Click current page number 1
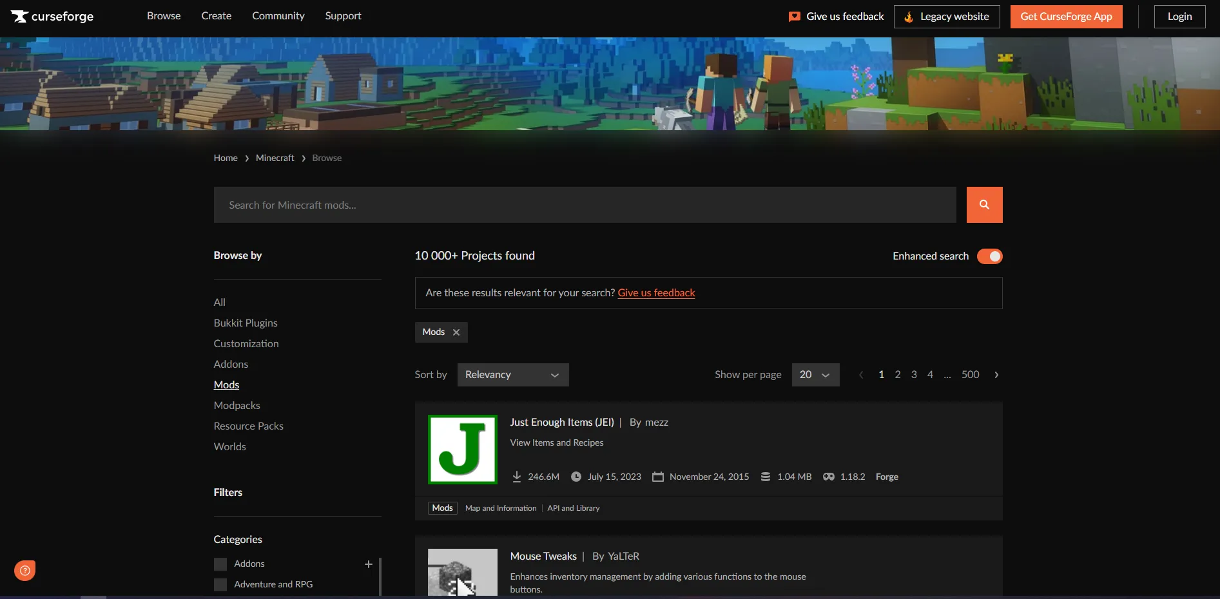The height and width of the screenshot is (599, 1220). (x=882, y=375)
